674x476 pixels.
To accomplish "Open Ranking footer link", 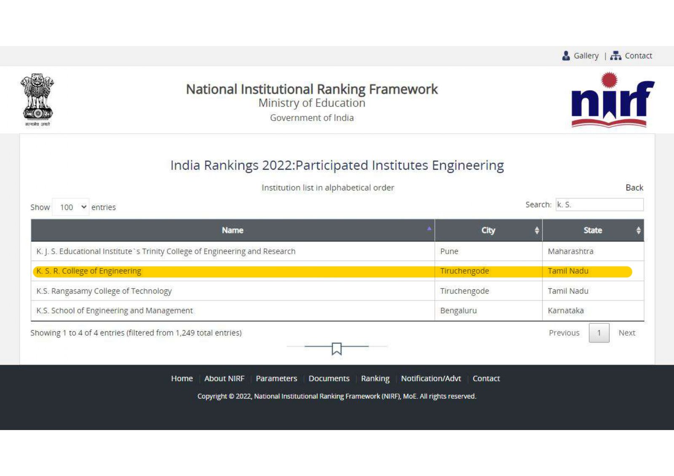I will pyautogui.click(x=375, y=378).
